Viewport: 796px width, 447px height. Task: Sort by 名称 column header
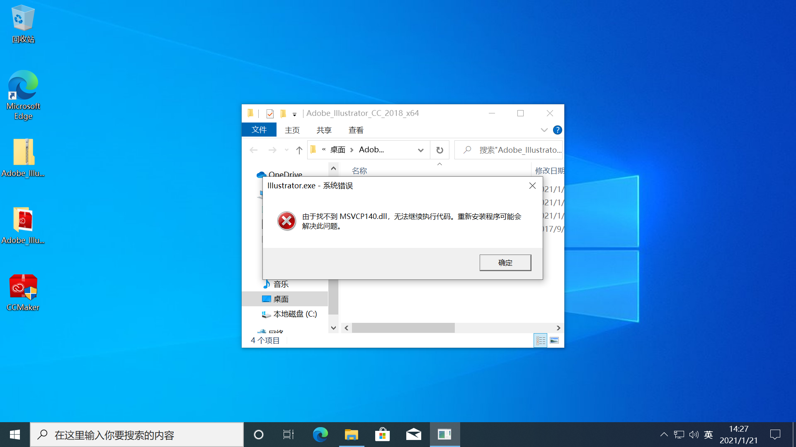tap(359, 171)
